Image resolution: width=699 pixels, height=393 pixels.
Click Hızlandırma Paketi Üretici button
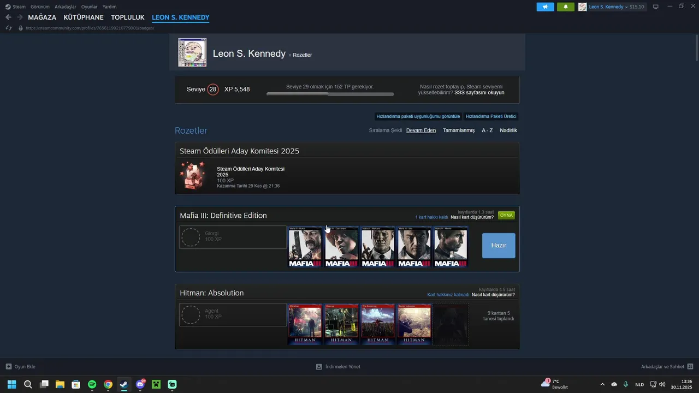point(491,116)
